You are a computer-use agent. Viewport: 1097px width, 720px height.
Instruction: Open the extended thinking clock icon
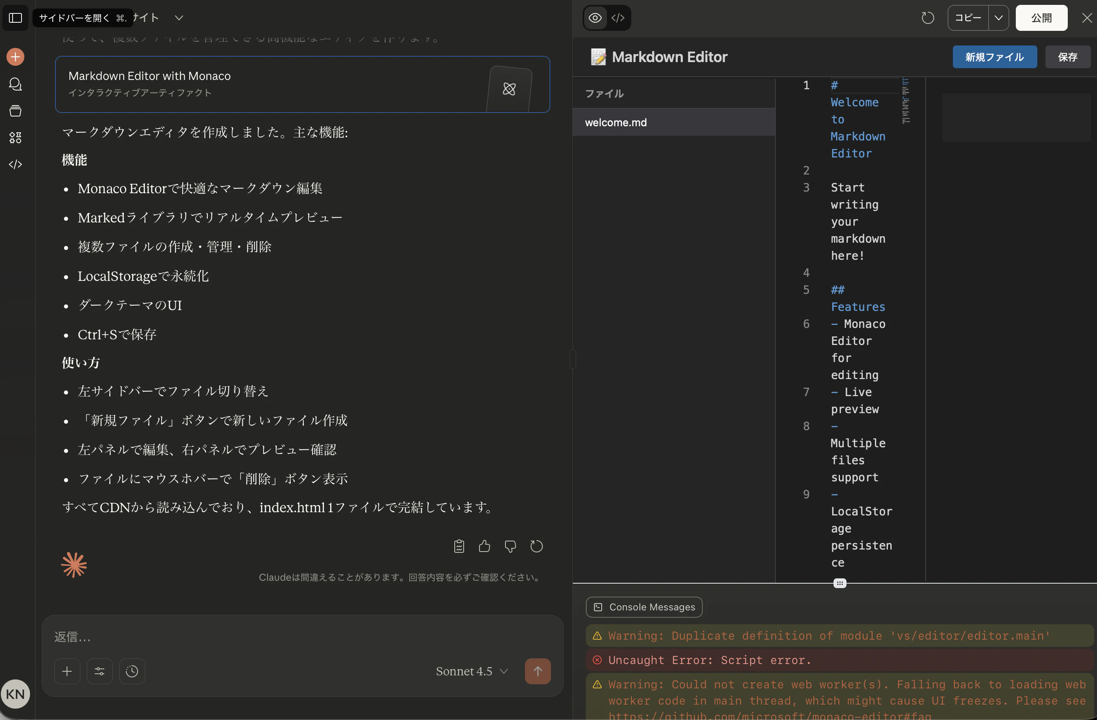[132, 671]
